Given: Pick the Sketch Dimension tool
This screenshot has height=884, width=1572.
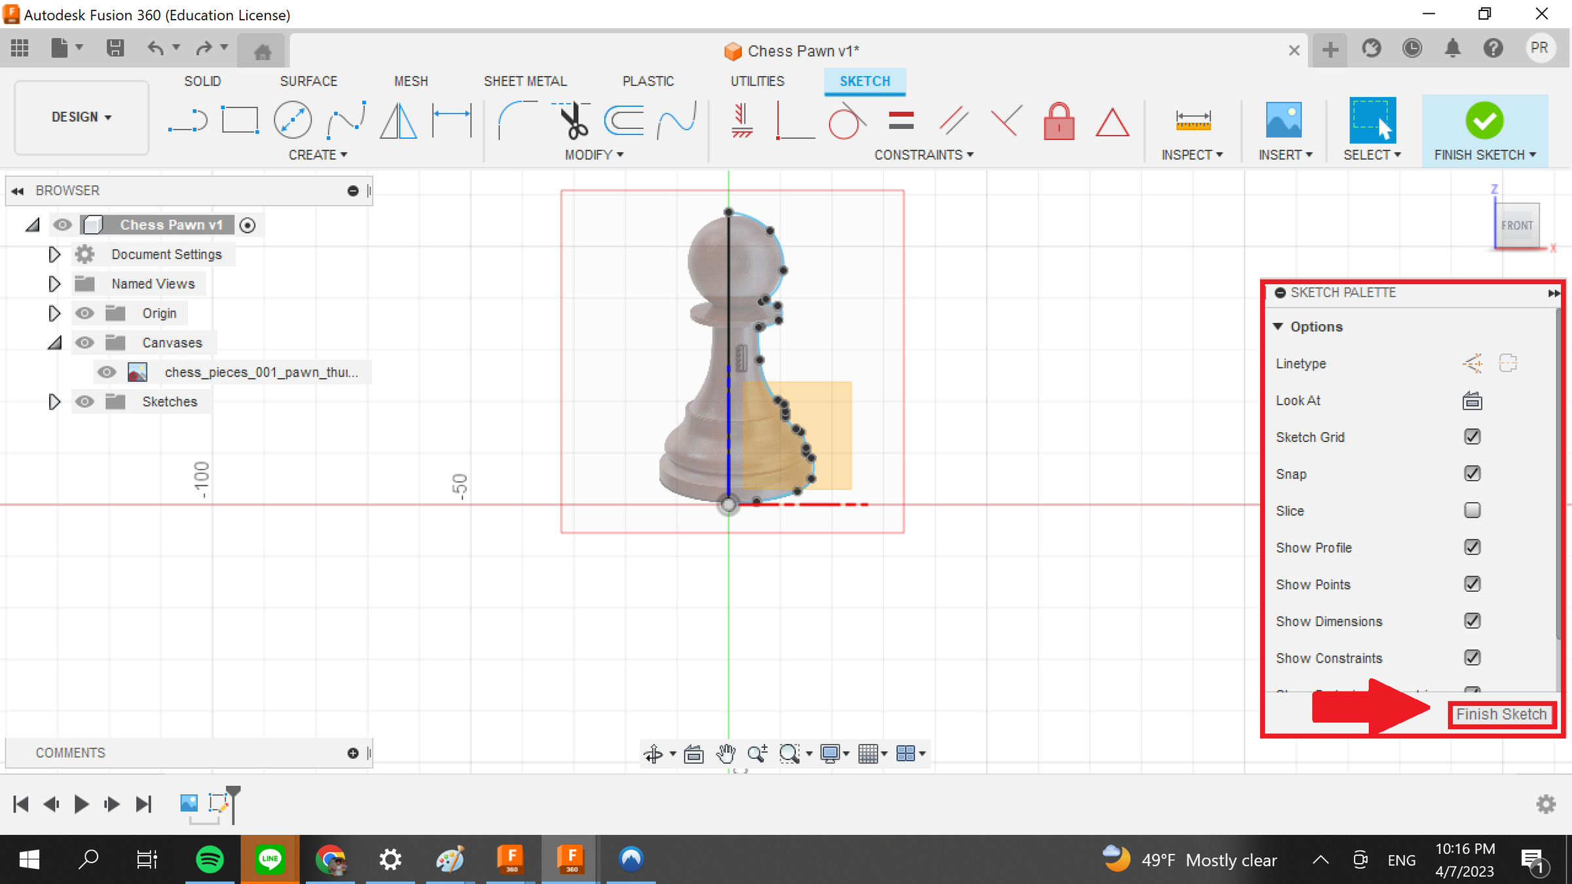Looking at the screenshot, I should pyautogui.click(x=452, y=120).
